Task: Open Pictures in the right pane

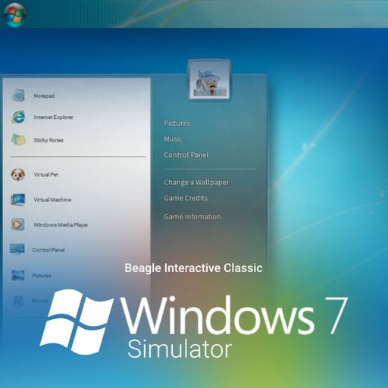Action: tap(177, 123)
